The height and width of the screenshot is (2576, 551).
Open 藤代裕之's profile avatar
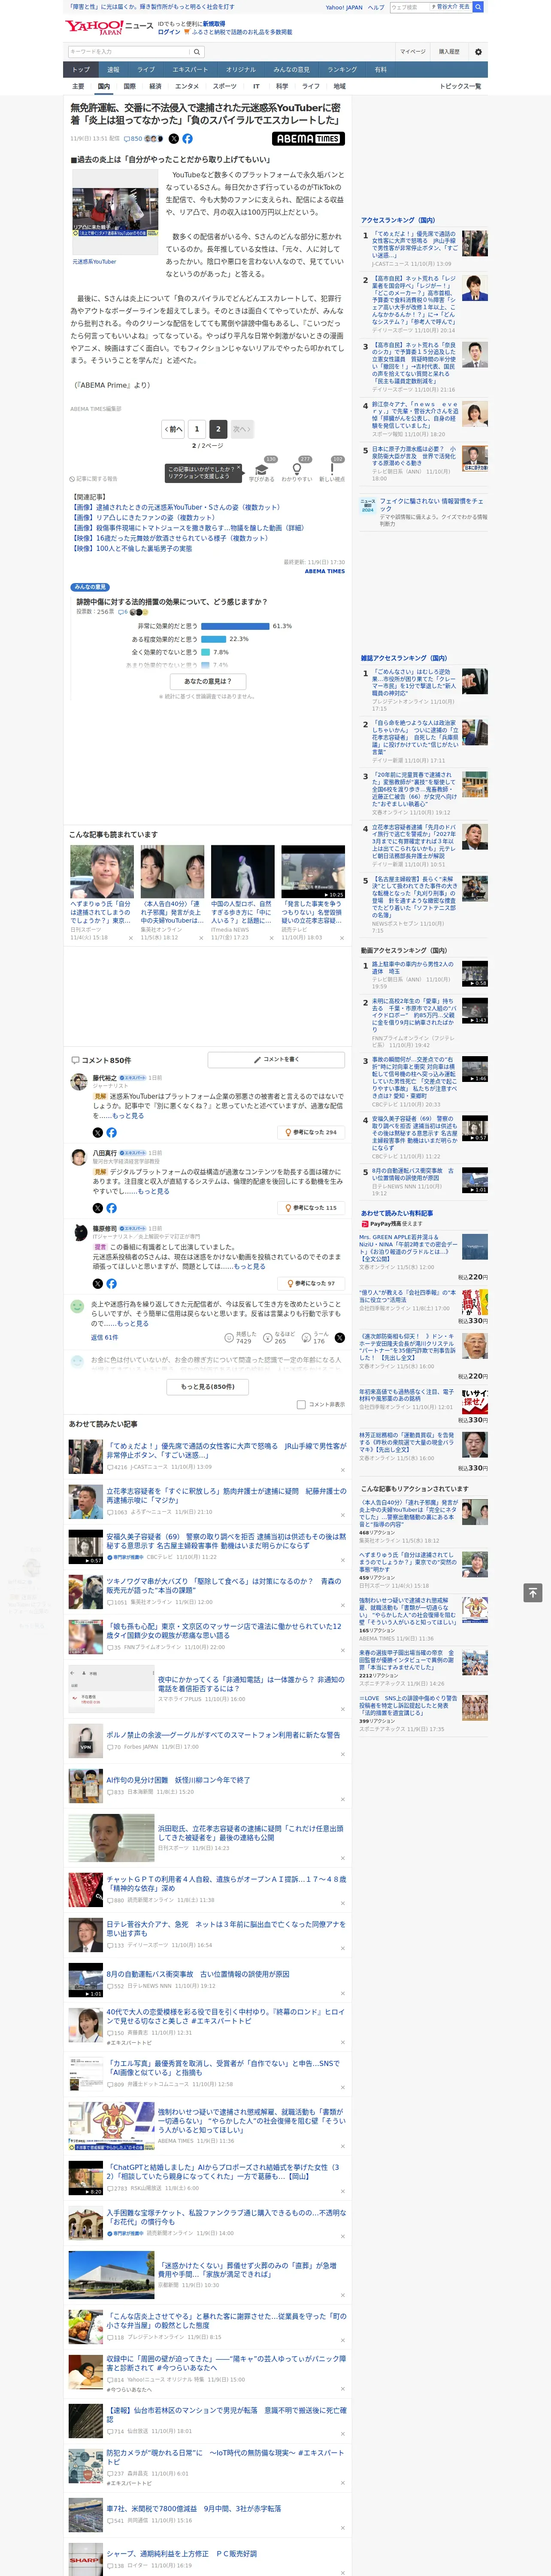coord(78,1081)
